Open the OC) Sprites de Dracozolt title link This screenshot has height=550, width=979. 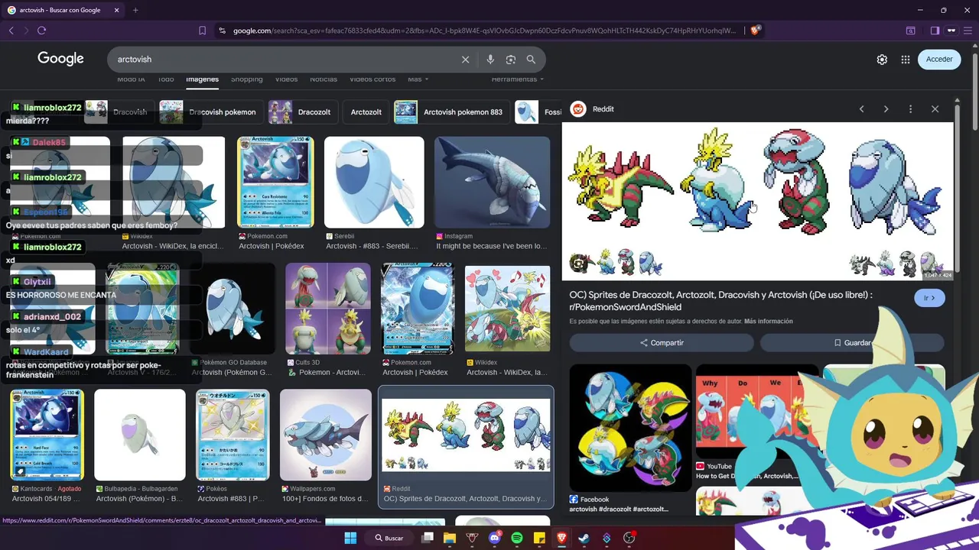(720, 301)
